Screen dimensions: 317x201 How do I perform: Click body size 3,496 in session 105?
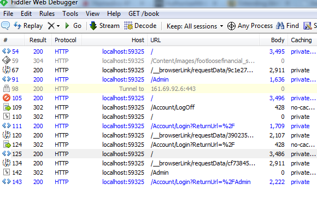(277, 98)
